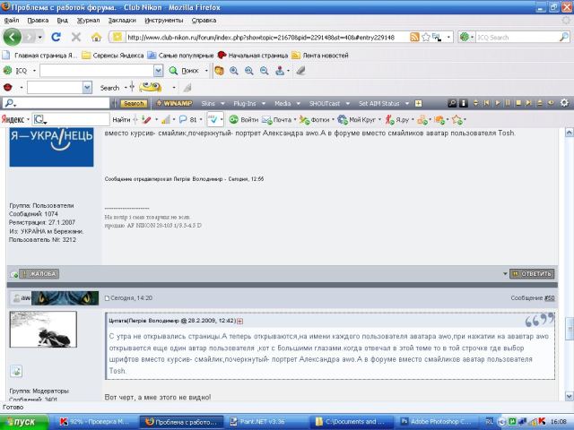Subscribe via the RSS feed icon
The width and height of the screenshot is (574, 430).
pos(414,37)
